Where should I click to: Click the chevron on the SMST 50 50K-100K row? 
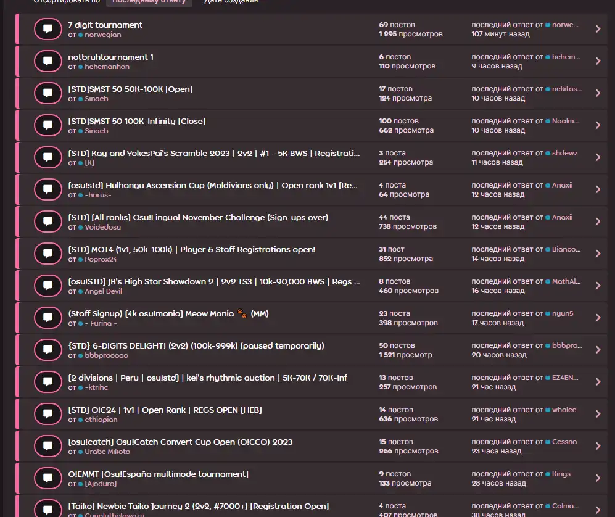[598, 93]
